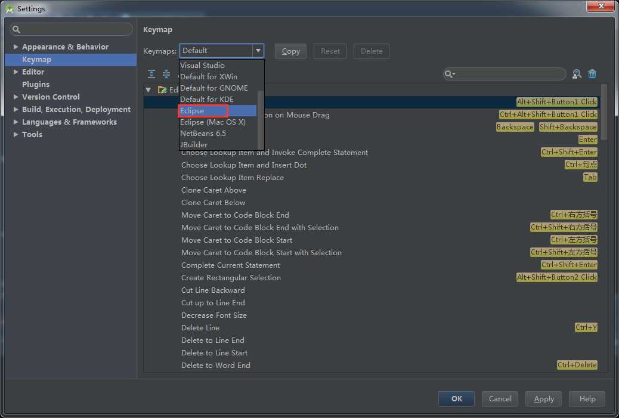
Task: Select Default for XWin keymap
Action: coord(218,76)
